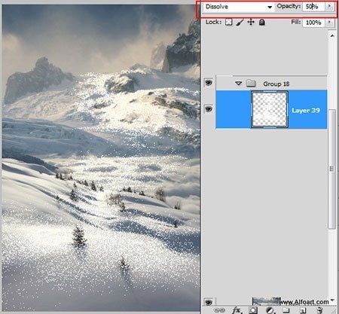
Task: Click the Layer 39 thumbnail
Action: click(x=270, y=109)
